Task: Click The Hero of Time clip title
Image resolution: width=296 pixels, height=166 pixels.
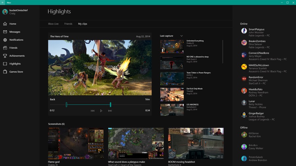Action: (x=59, y=36)
